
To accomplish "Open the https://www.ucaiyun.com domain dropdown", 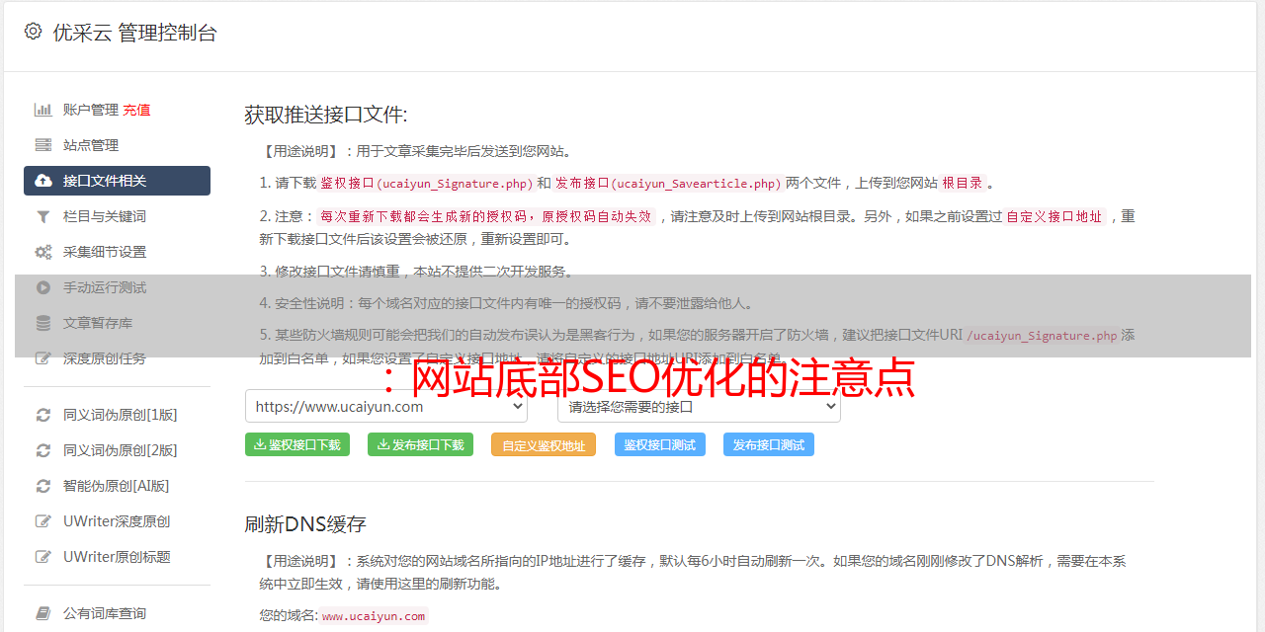I will [386, 406].
